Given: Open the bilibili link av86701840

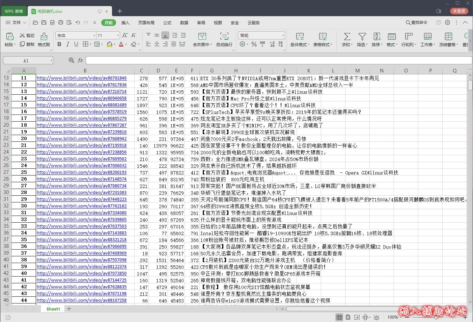Looking at the screenshot, I should 82,78.
